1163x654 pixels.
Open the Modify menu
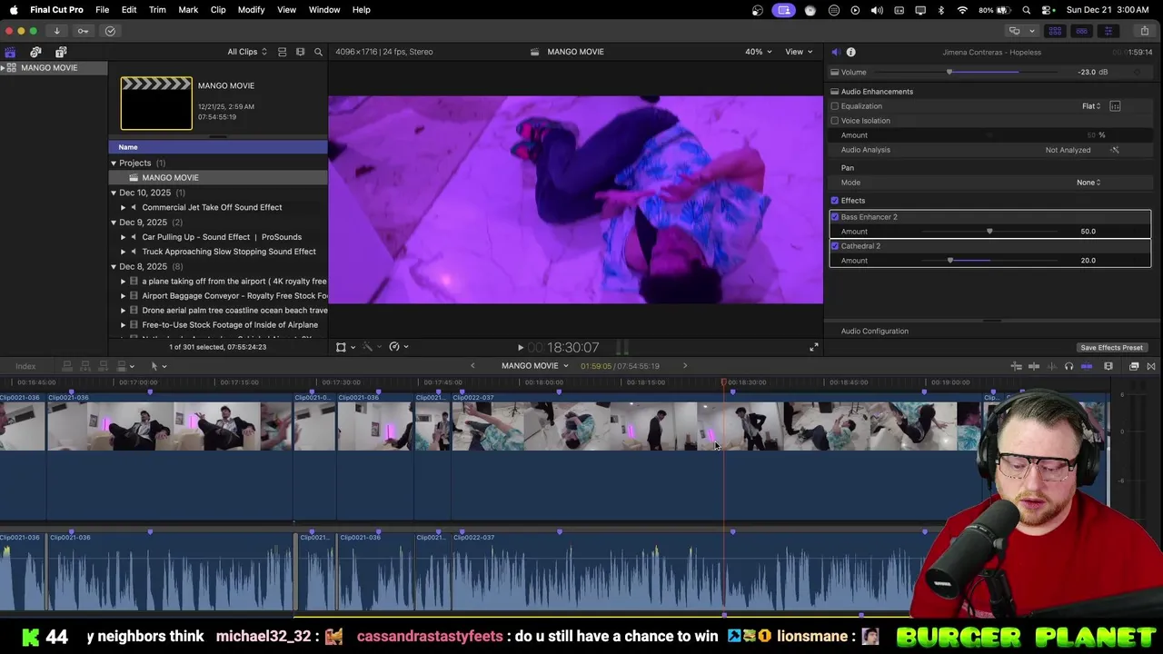pos(251,10)
